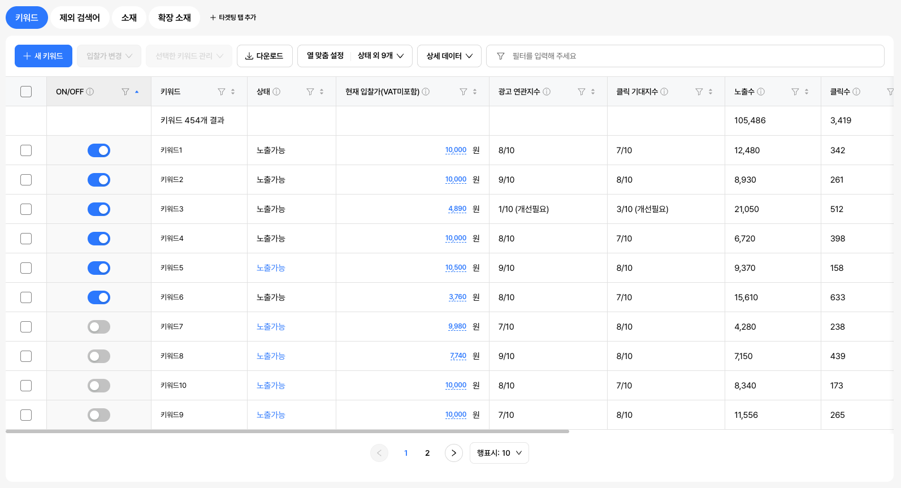This screenshot has height=488, width=901.
Task: Switch to the 확장 소재 tab
Action: click(x=174, y=18)
